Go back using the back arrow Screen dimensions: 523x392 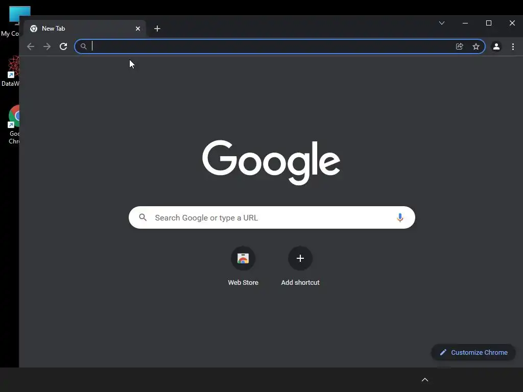(31, 46)
